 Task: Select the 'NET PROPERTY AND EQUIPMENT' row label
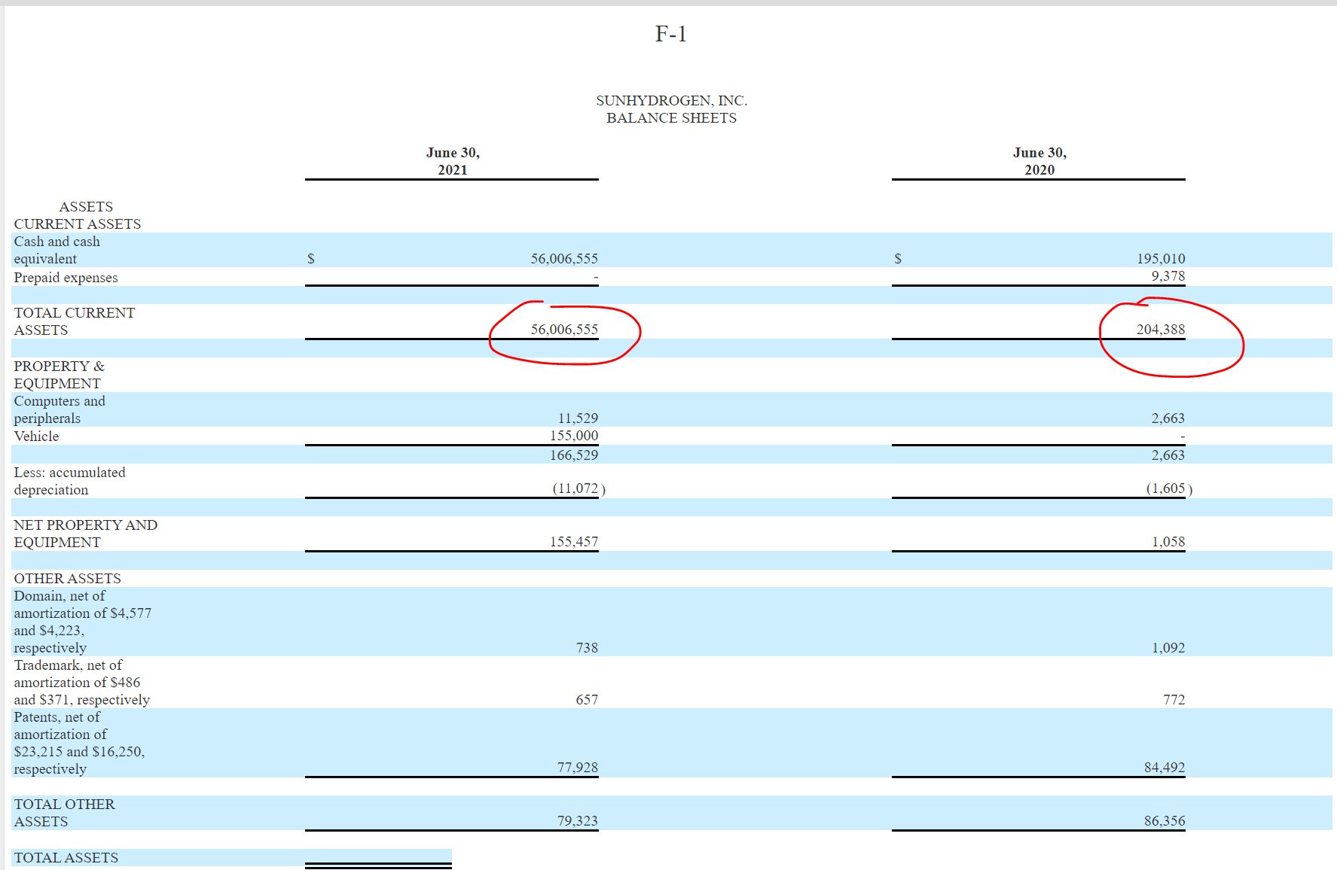tap(86, 534)
